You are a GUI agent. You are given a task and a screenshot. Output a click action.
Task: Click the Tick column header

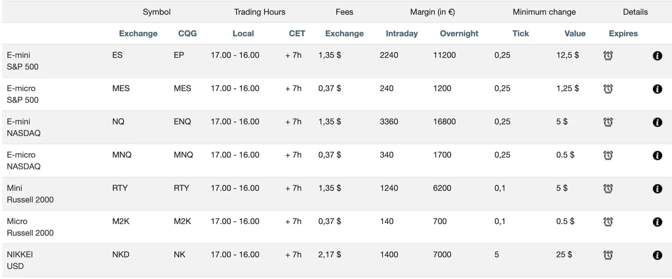pyautogui.click(x=521, y=33)
